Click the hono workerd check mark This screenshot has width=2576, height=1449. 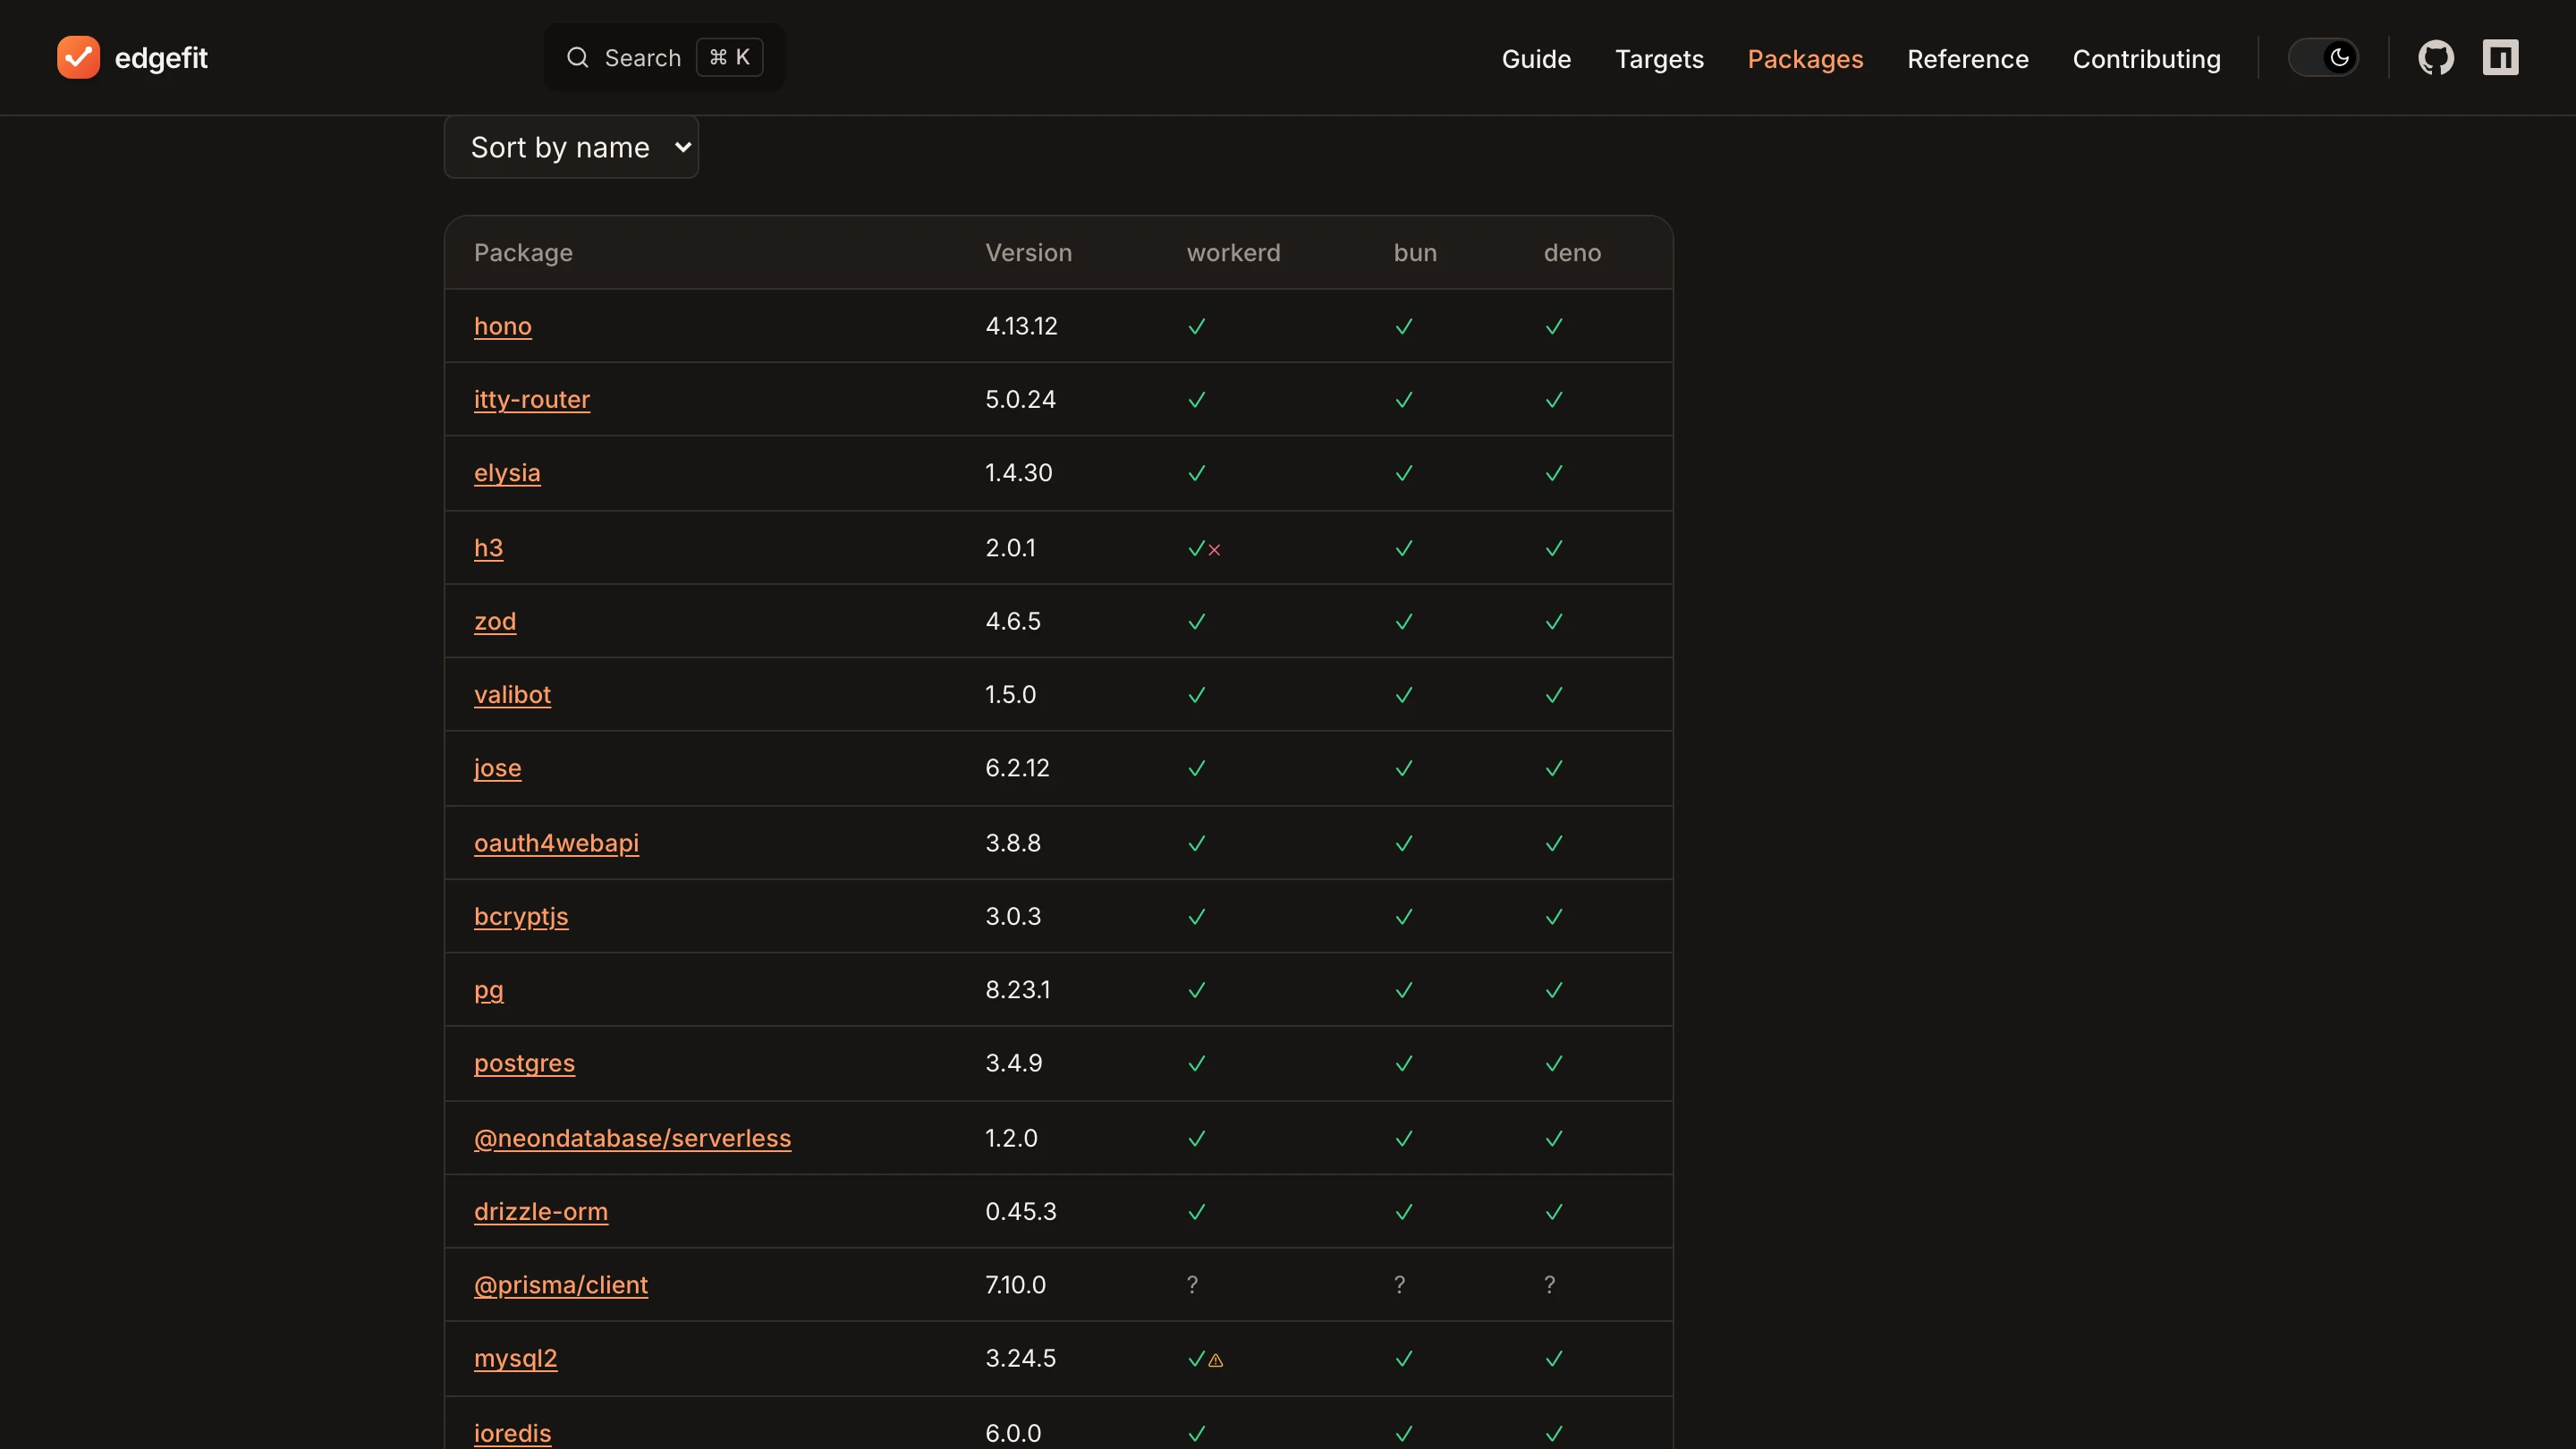coord(1196,326)
